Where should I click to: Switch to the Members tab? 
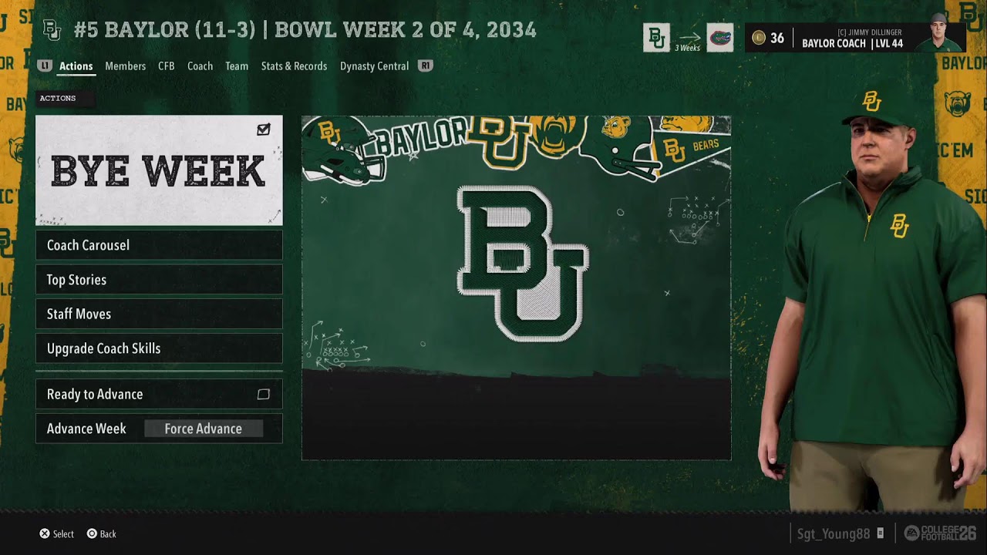(x=125, y=66)
